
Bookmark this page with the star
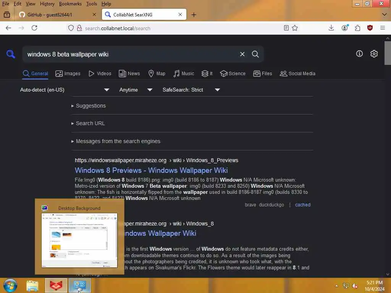[295, 28]
